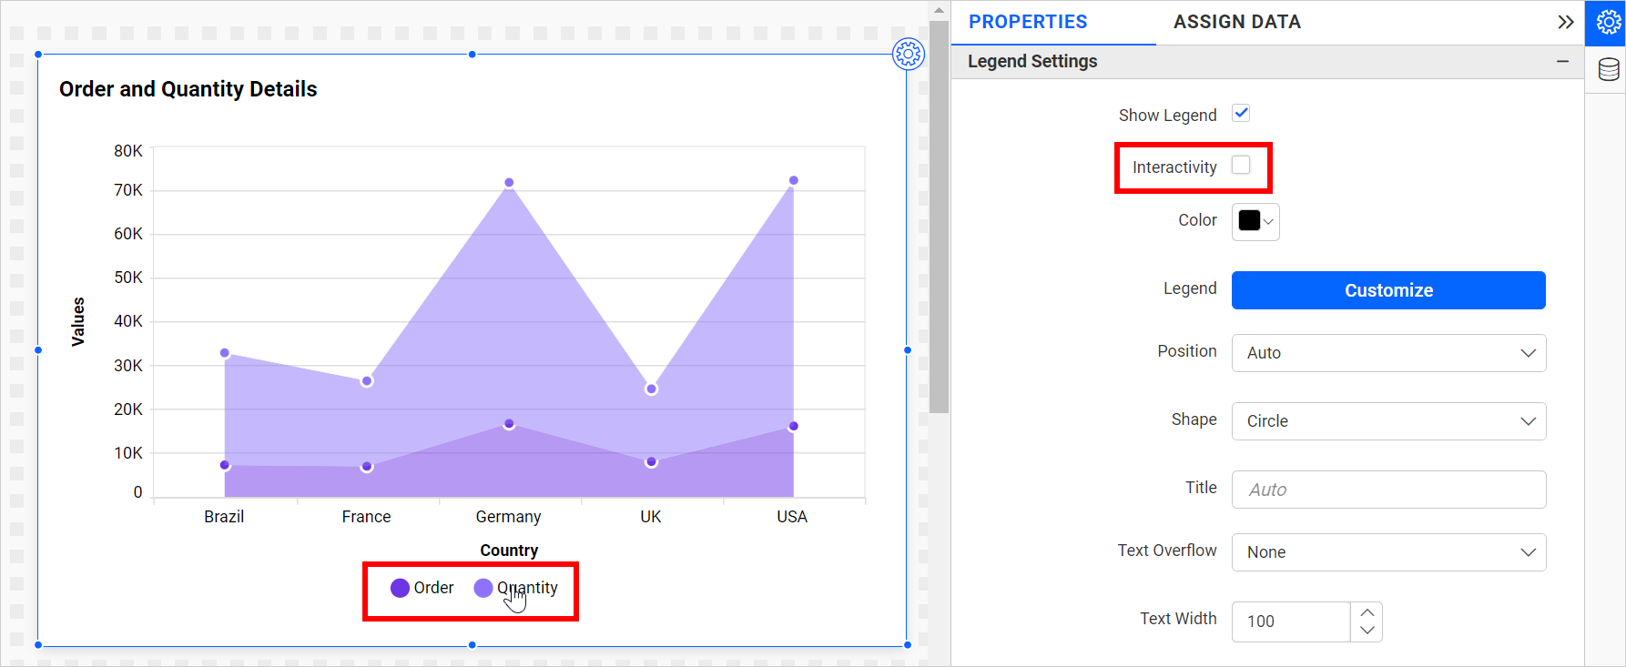Open the Position dropdown

click(x=1388, y=353)
